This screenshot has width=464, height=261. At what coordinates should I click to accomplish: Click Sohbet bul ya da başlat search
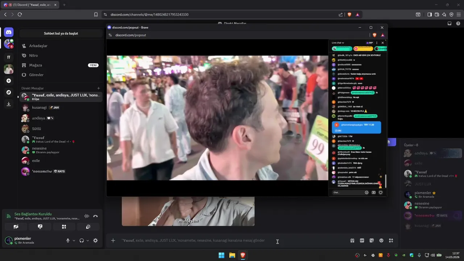pyautogui.click(x=61, y=33)
